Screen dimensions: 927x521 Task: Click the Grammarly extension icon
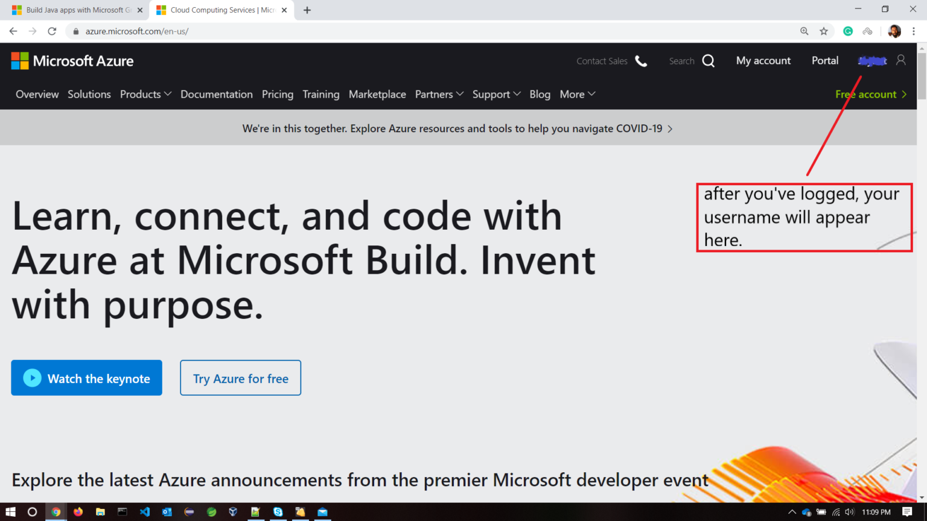(x=847, y=31)
